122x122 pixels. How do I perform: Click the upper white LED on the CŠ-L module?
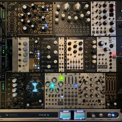click(47, 9)
